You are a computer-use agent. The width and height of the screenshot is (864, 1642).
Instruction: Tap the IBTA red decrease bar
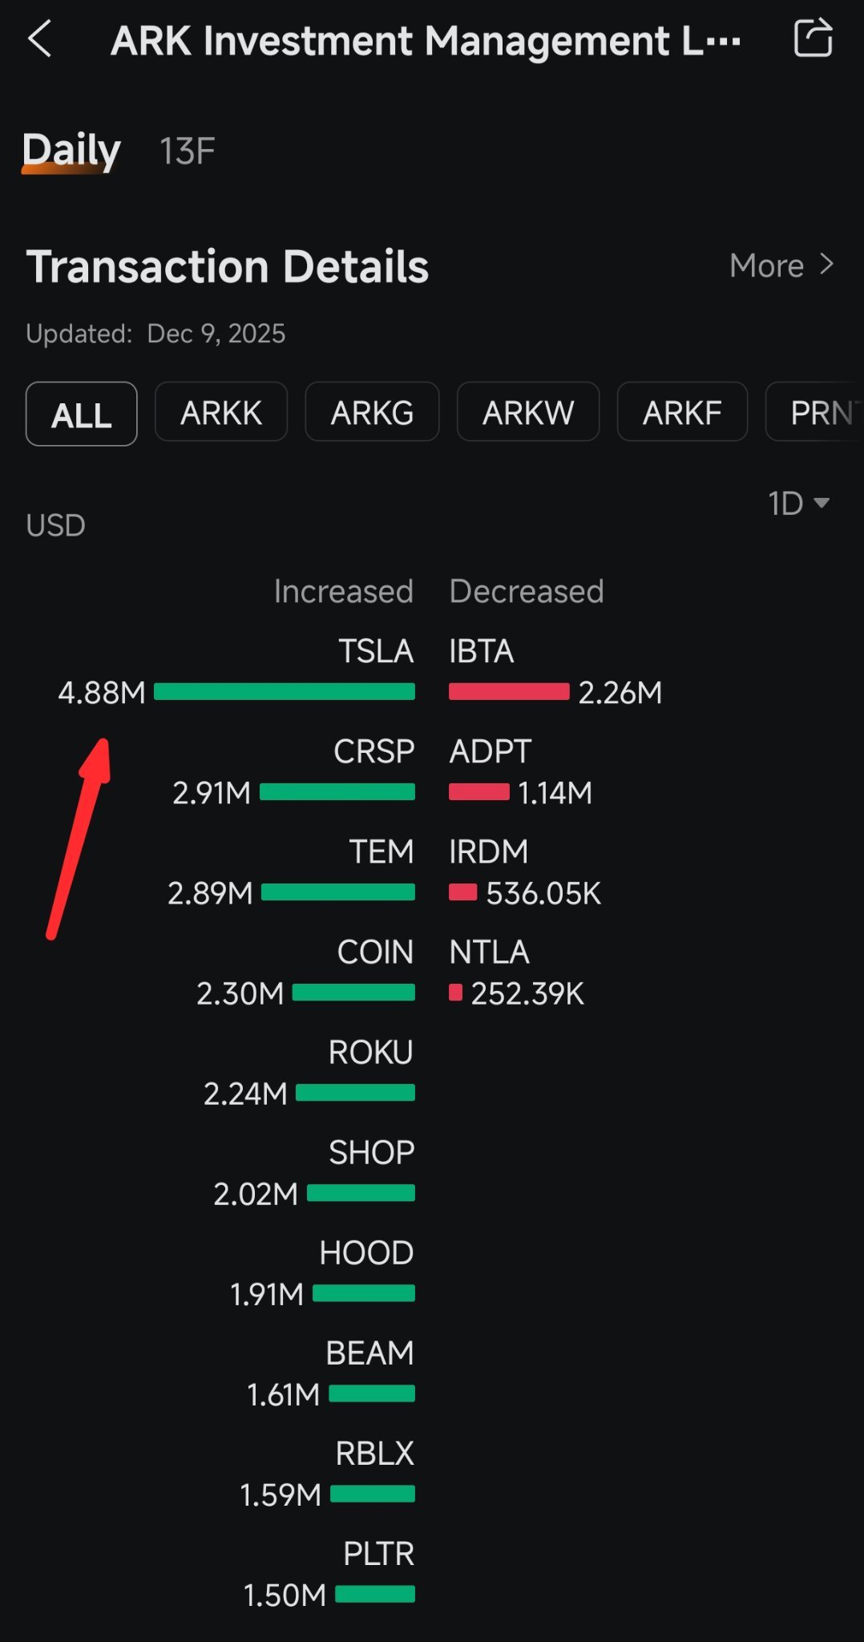click(509, 691)
